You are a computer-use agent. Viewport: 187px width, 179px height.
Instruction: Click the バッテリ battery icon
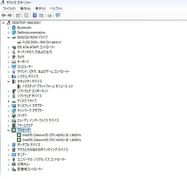click(x=14, y=116)
